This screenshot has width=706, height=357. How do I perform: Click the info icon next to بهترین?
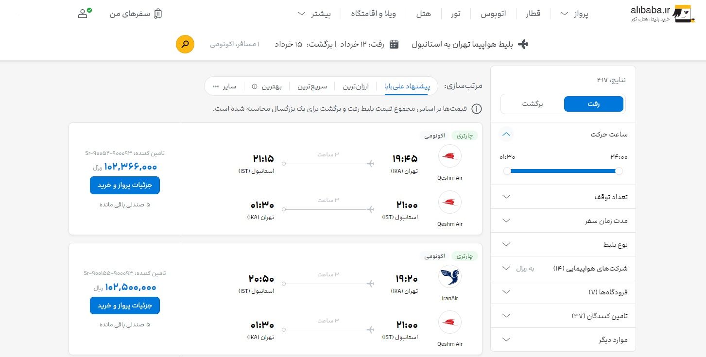pos(255,87)
